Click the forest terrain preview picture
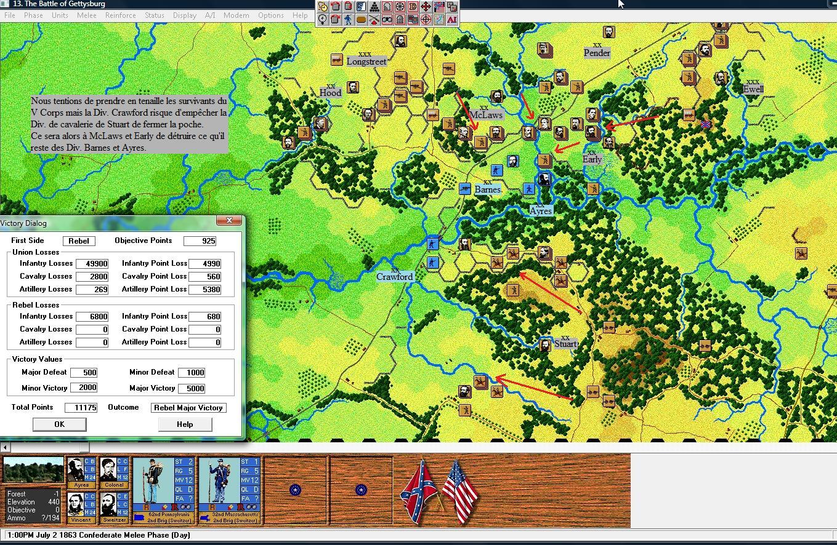Screen dimensions: 837x545 coord(33,471)
